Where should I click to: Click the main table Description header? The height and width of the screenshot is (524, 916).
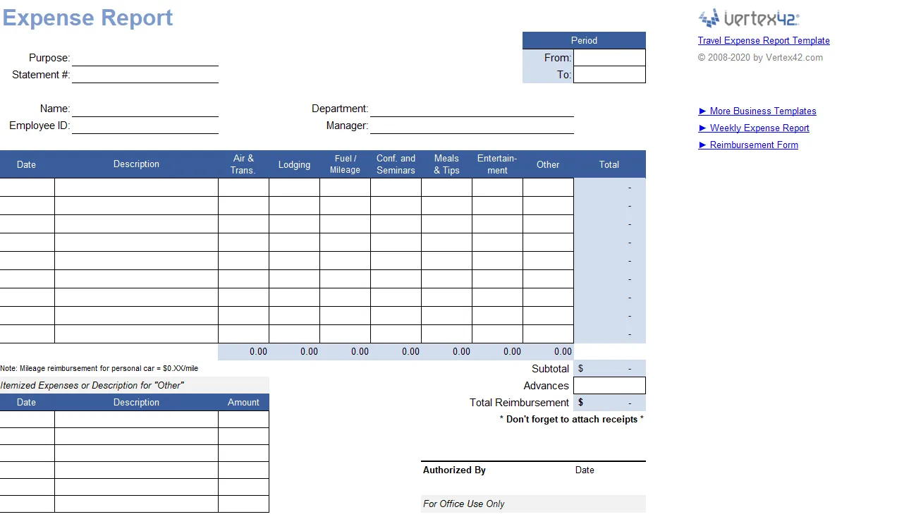[136, 164]
